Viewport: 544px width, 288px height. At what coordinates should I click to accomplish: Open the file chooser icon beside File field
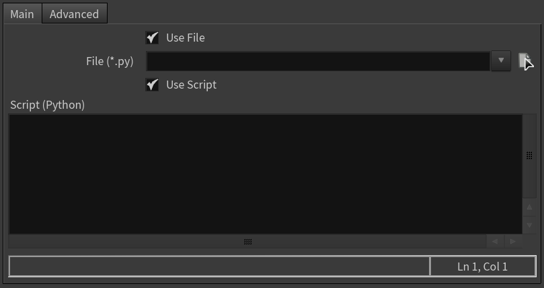click(524, 61)
